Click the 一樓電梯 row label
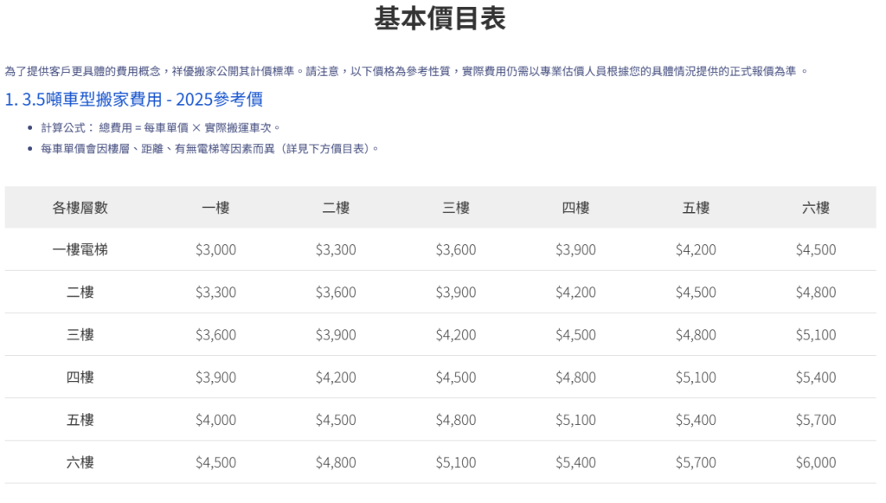 (x=80, y=249)
